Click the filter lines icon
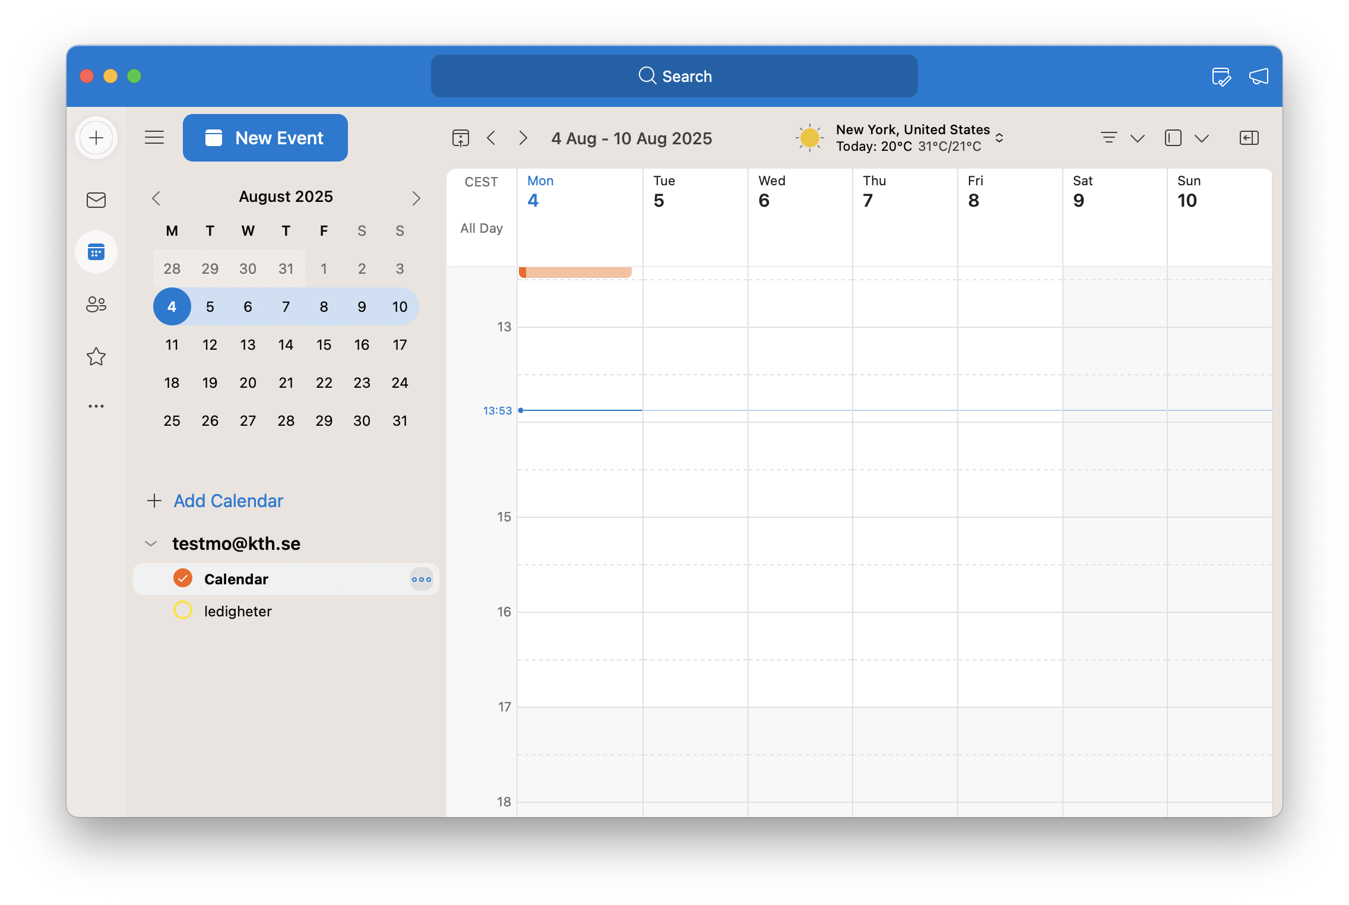This screenshot has height=905, width=1349. (1109, 138)
